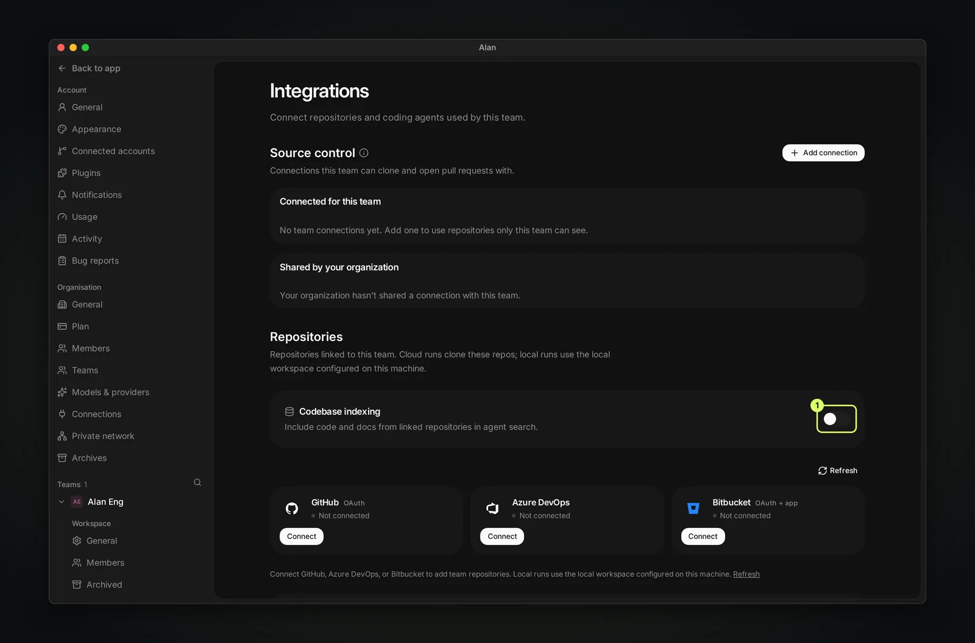
Task: Click the Source control info icon
Action: (x=364, y=153)
